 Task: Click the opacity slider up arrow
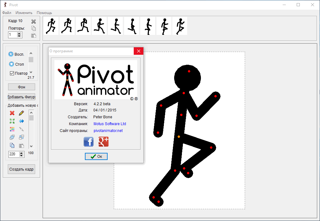point(31,113)
